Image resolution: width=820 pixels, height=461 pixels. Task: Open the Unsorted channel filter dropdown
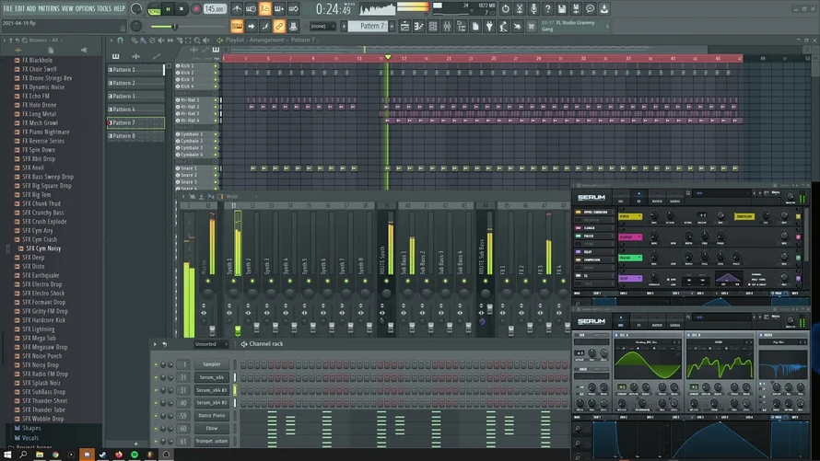click(x=206, y=344)
